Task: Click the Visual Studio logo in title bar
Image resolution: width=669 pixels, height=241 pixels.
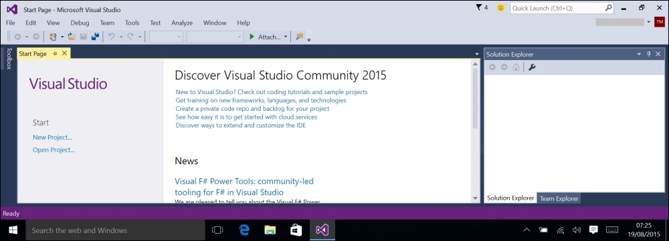Action: pos(12,9)
